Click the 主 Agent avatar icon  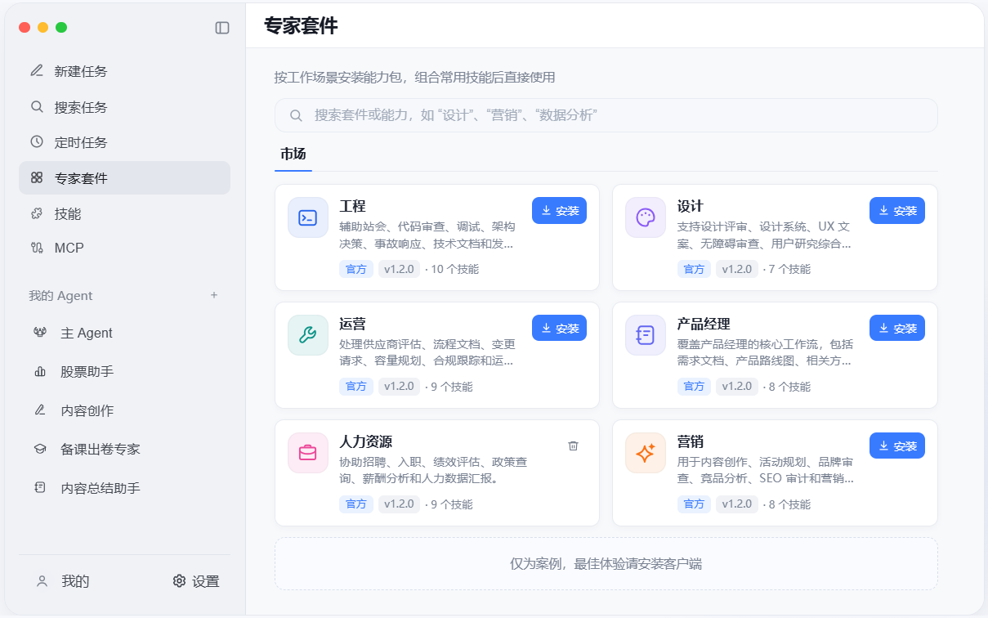pyautogui.click(x=40, y=333)
